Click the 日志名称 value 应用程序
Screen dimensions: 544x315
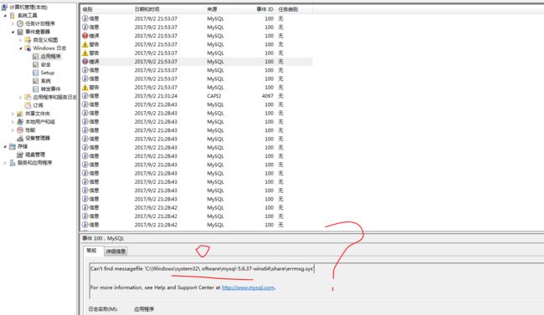pyautogui.click(x=144, y=309)
